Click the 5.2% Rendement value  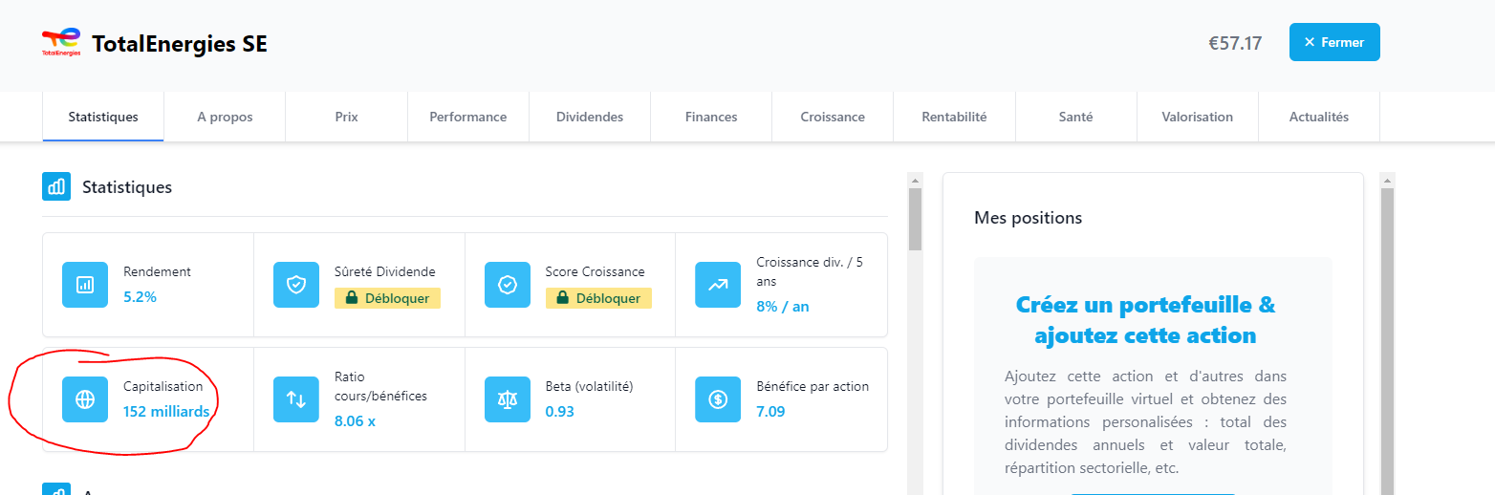click(x=140, y=297)
